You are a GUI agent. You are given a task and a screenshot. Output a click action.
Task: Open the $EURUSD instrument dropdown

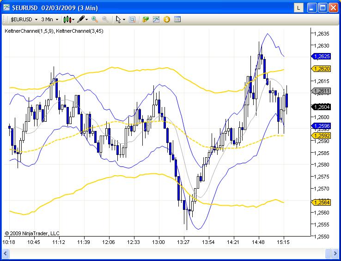pos(24,19)
